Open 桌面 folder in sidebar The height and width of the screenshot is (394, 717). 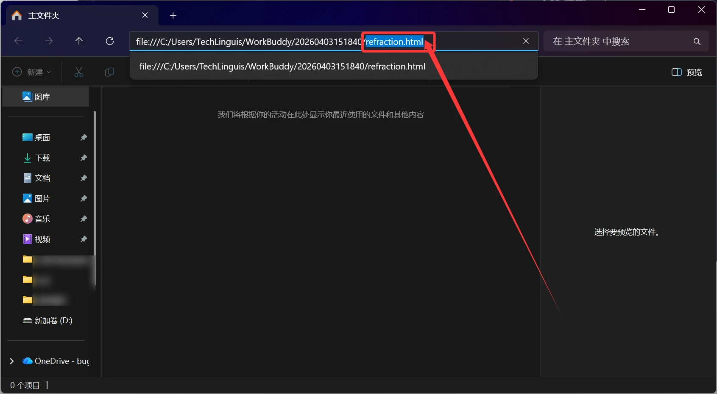pyautogui.click(x=42, y=138)
